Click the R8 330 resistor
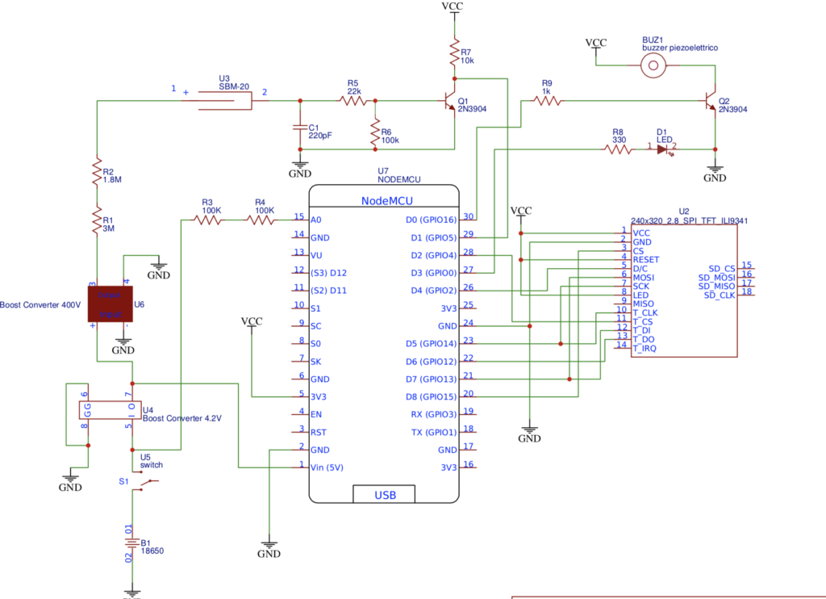 pyautogui.click(x=619, y=149)
